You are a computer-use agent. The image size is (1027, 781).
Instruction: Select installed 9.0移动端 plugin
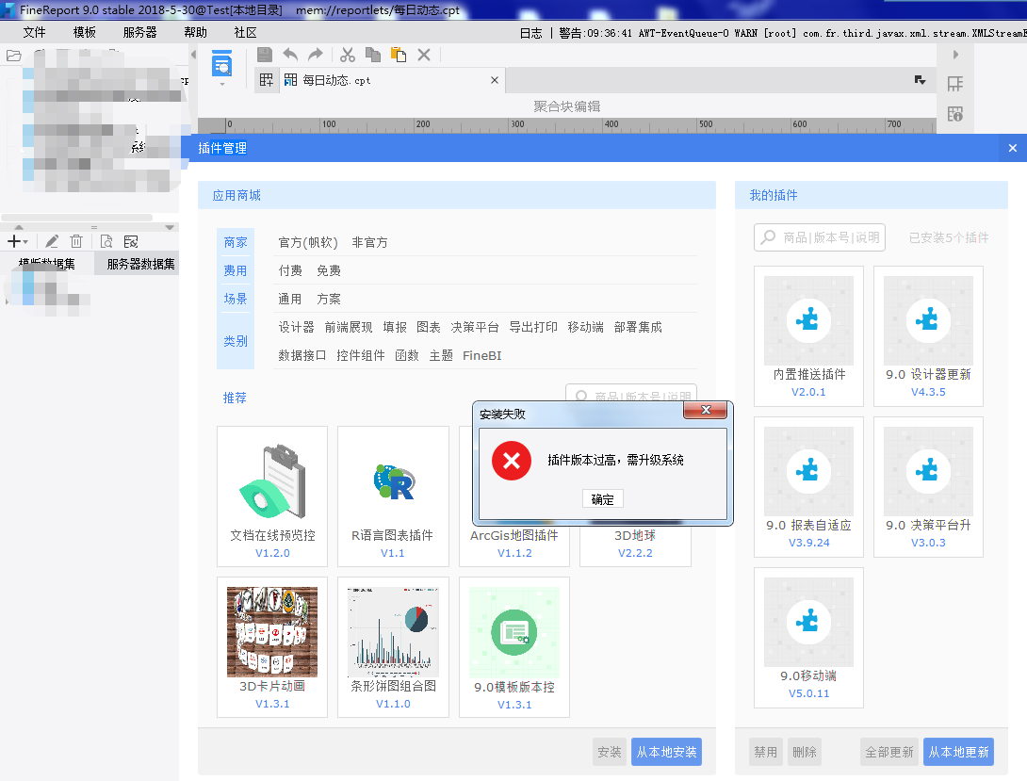(x=809, y=637)
